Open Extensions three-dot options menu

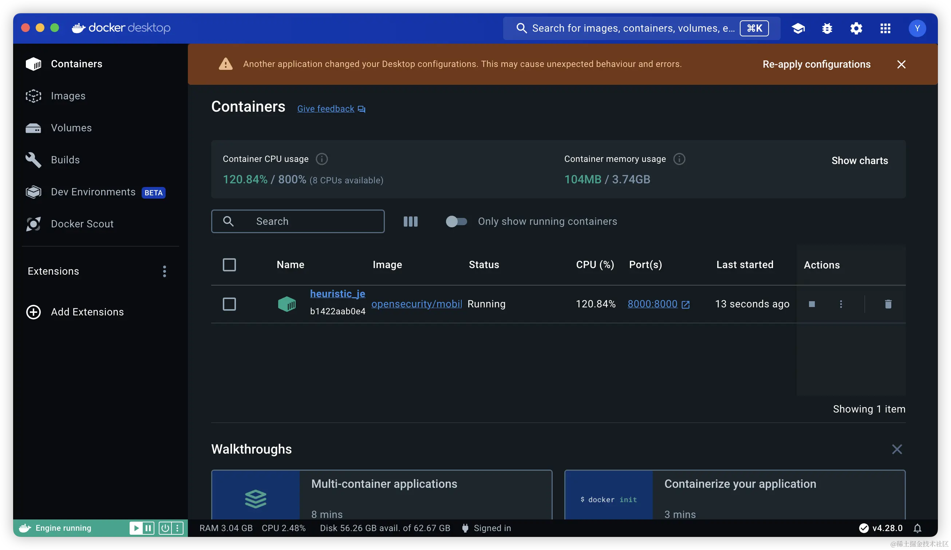coord(164,271)
